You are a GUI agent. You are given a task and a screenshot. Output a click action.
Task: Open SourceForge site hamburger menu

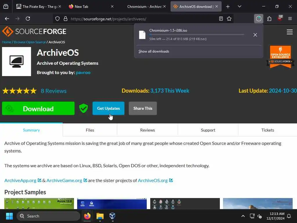tap(290, 32)
